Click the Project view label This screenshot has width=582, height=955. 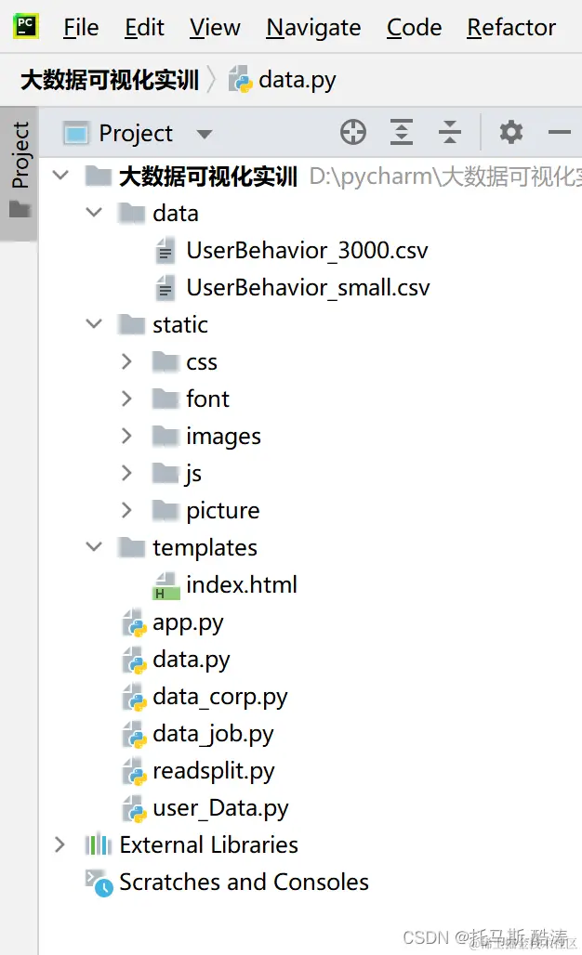136,134
